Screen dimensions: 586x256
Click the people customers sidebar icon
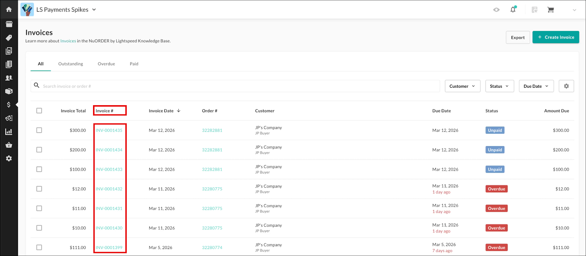[9, 78]
